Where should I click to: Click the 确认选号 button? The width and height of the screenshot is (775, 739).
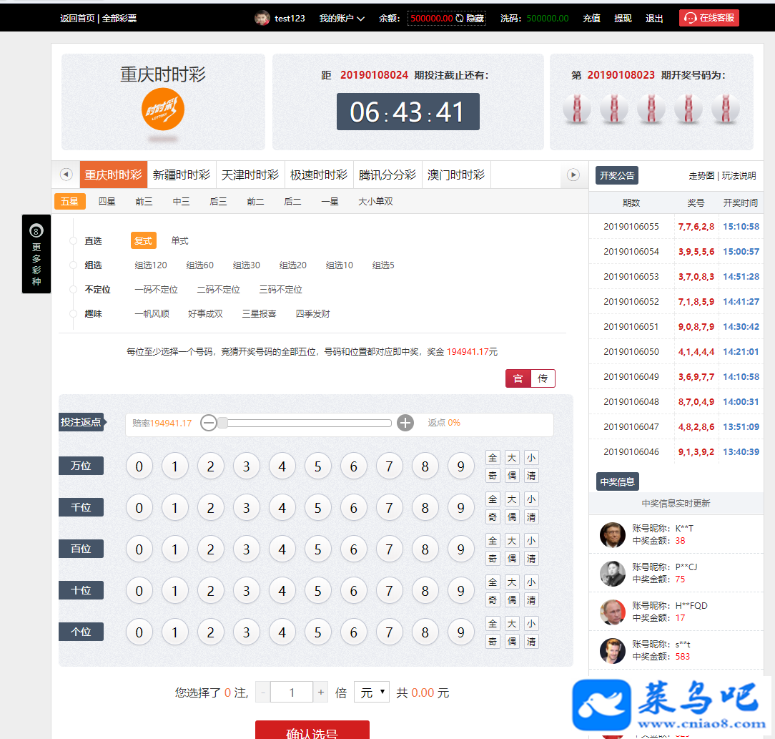[x=312, y=730]
